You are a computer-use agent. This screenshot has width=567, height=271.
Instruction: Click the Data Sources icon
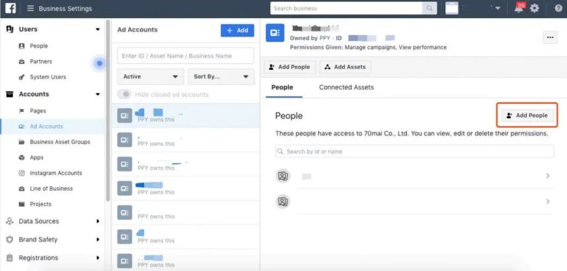(10, 221)
